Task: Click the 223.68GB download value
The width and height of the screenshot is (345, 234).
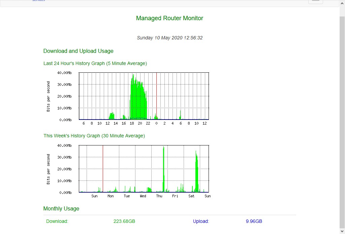Action: pyautogui.click(x=124, y=222)
